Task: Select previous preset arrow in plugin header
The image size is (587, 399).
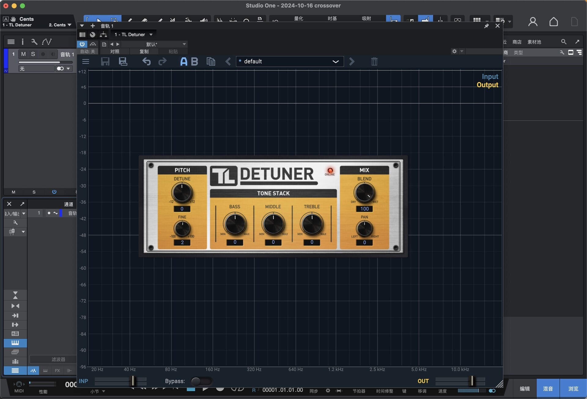Action: click(112, 44)
